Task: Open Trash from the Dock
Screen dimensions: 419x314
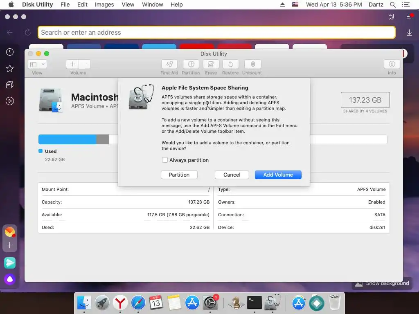Action: pyautogui.click(x=335, y=303)
